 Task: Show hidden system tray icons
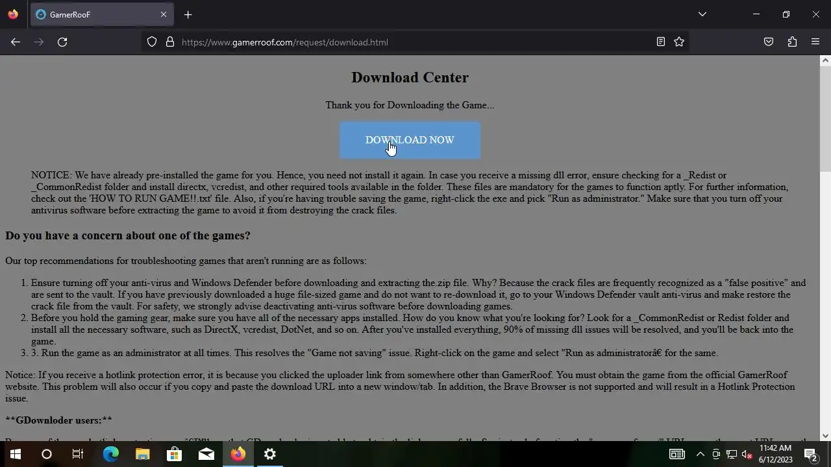pyautogui.click(x=700, y=454)
